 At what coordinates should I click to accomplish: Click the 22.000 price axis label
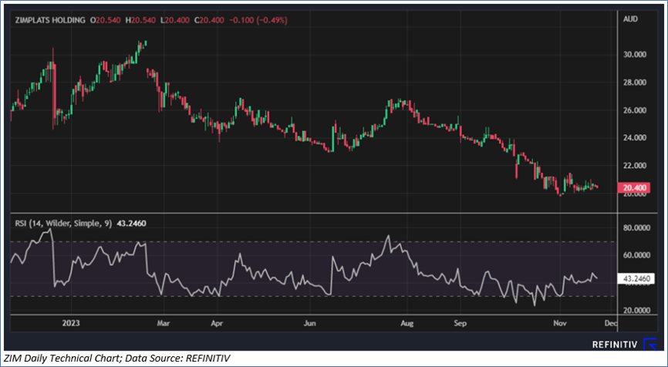click(634, 166)
